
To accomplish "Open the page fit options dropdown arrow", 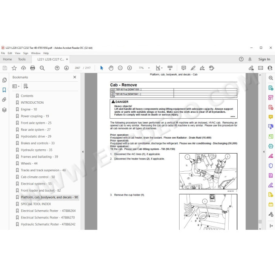I will pos(162,68).
